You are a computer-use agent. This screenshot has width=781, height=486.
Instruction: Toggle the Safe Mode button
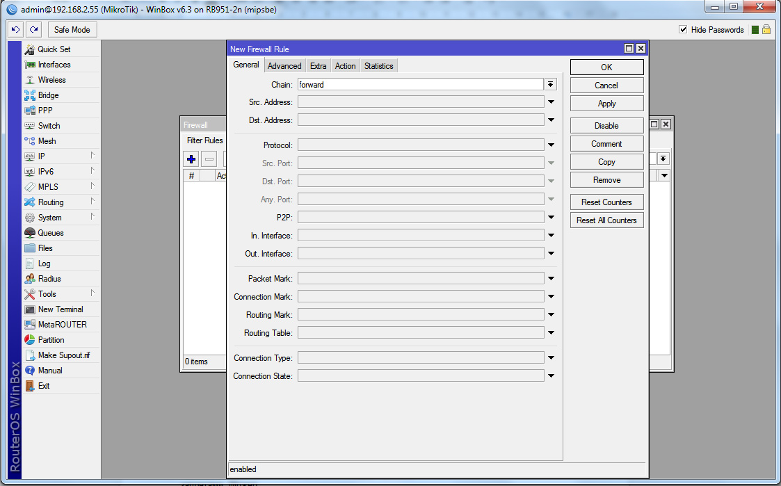[72, 30]
